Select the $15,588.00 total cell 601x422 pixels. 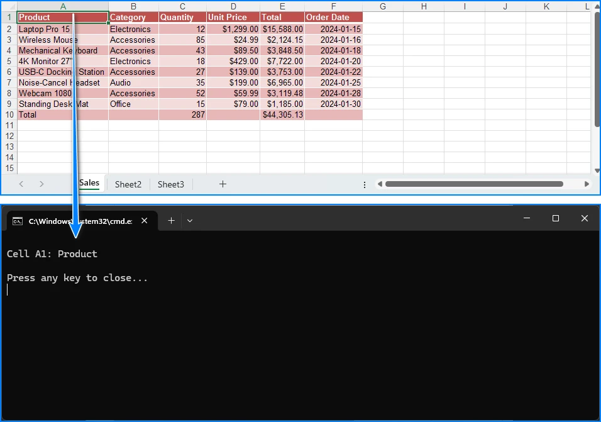[x=282, y=29]
